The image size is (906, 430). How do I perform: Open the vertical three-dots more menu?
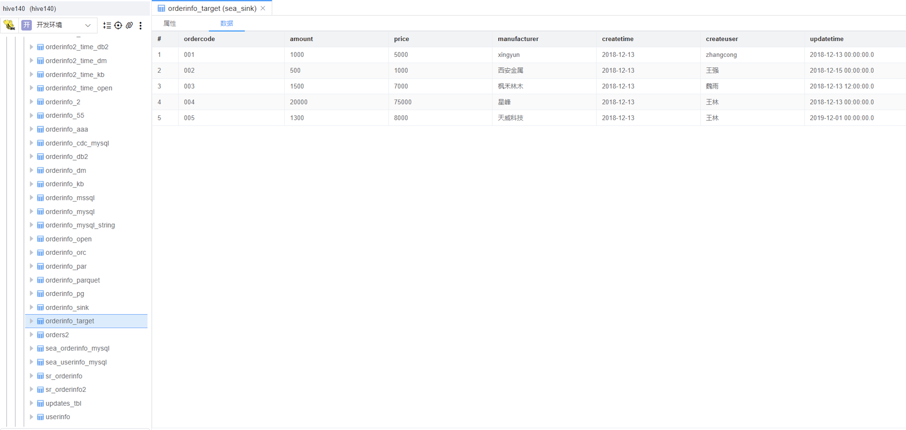coord(140,25)
